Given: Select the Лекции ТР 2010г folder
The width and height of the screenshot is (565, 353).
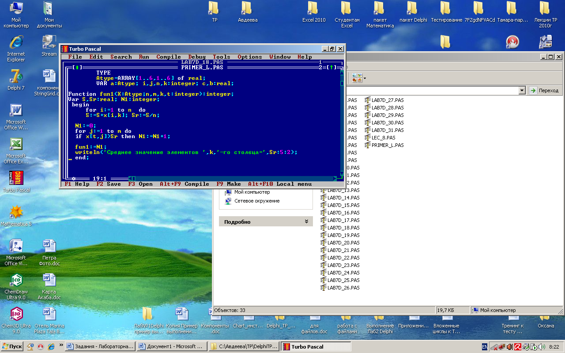Looking at the screenshot, I should coord(545,15).
